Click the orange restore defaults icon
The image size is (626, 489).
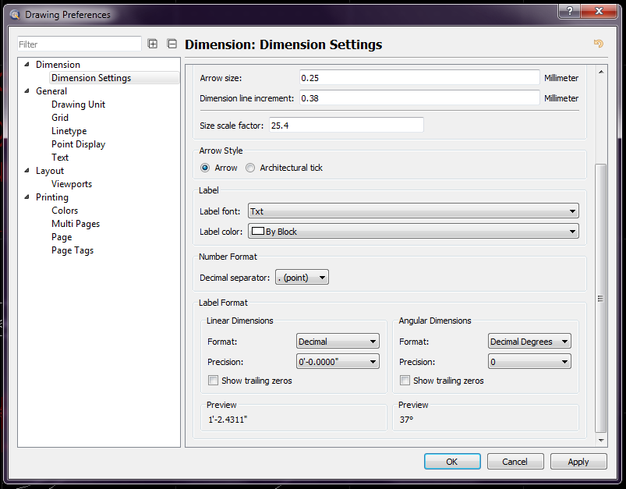click(x=598, y=43)
